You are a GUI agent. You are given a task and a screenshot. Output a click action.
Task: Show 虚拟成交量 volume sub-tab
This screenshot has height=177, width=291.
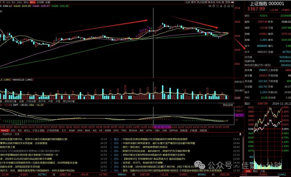11,101
